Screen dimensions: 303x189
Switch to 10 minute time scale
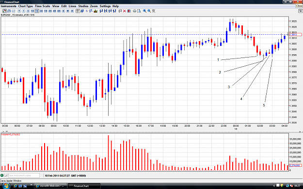pos(32,11)
